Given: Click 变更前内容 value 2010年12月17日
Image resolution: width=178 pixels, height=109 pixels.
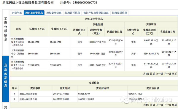Looking at the screenshot, I should 86,99.
